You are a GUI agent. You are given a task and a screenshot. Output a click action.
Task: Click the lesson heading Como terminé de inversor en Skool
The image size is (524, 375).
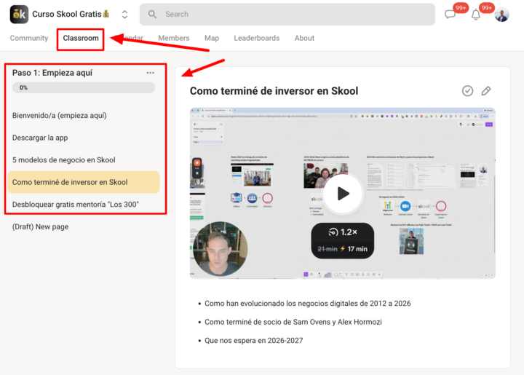274,91
